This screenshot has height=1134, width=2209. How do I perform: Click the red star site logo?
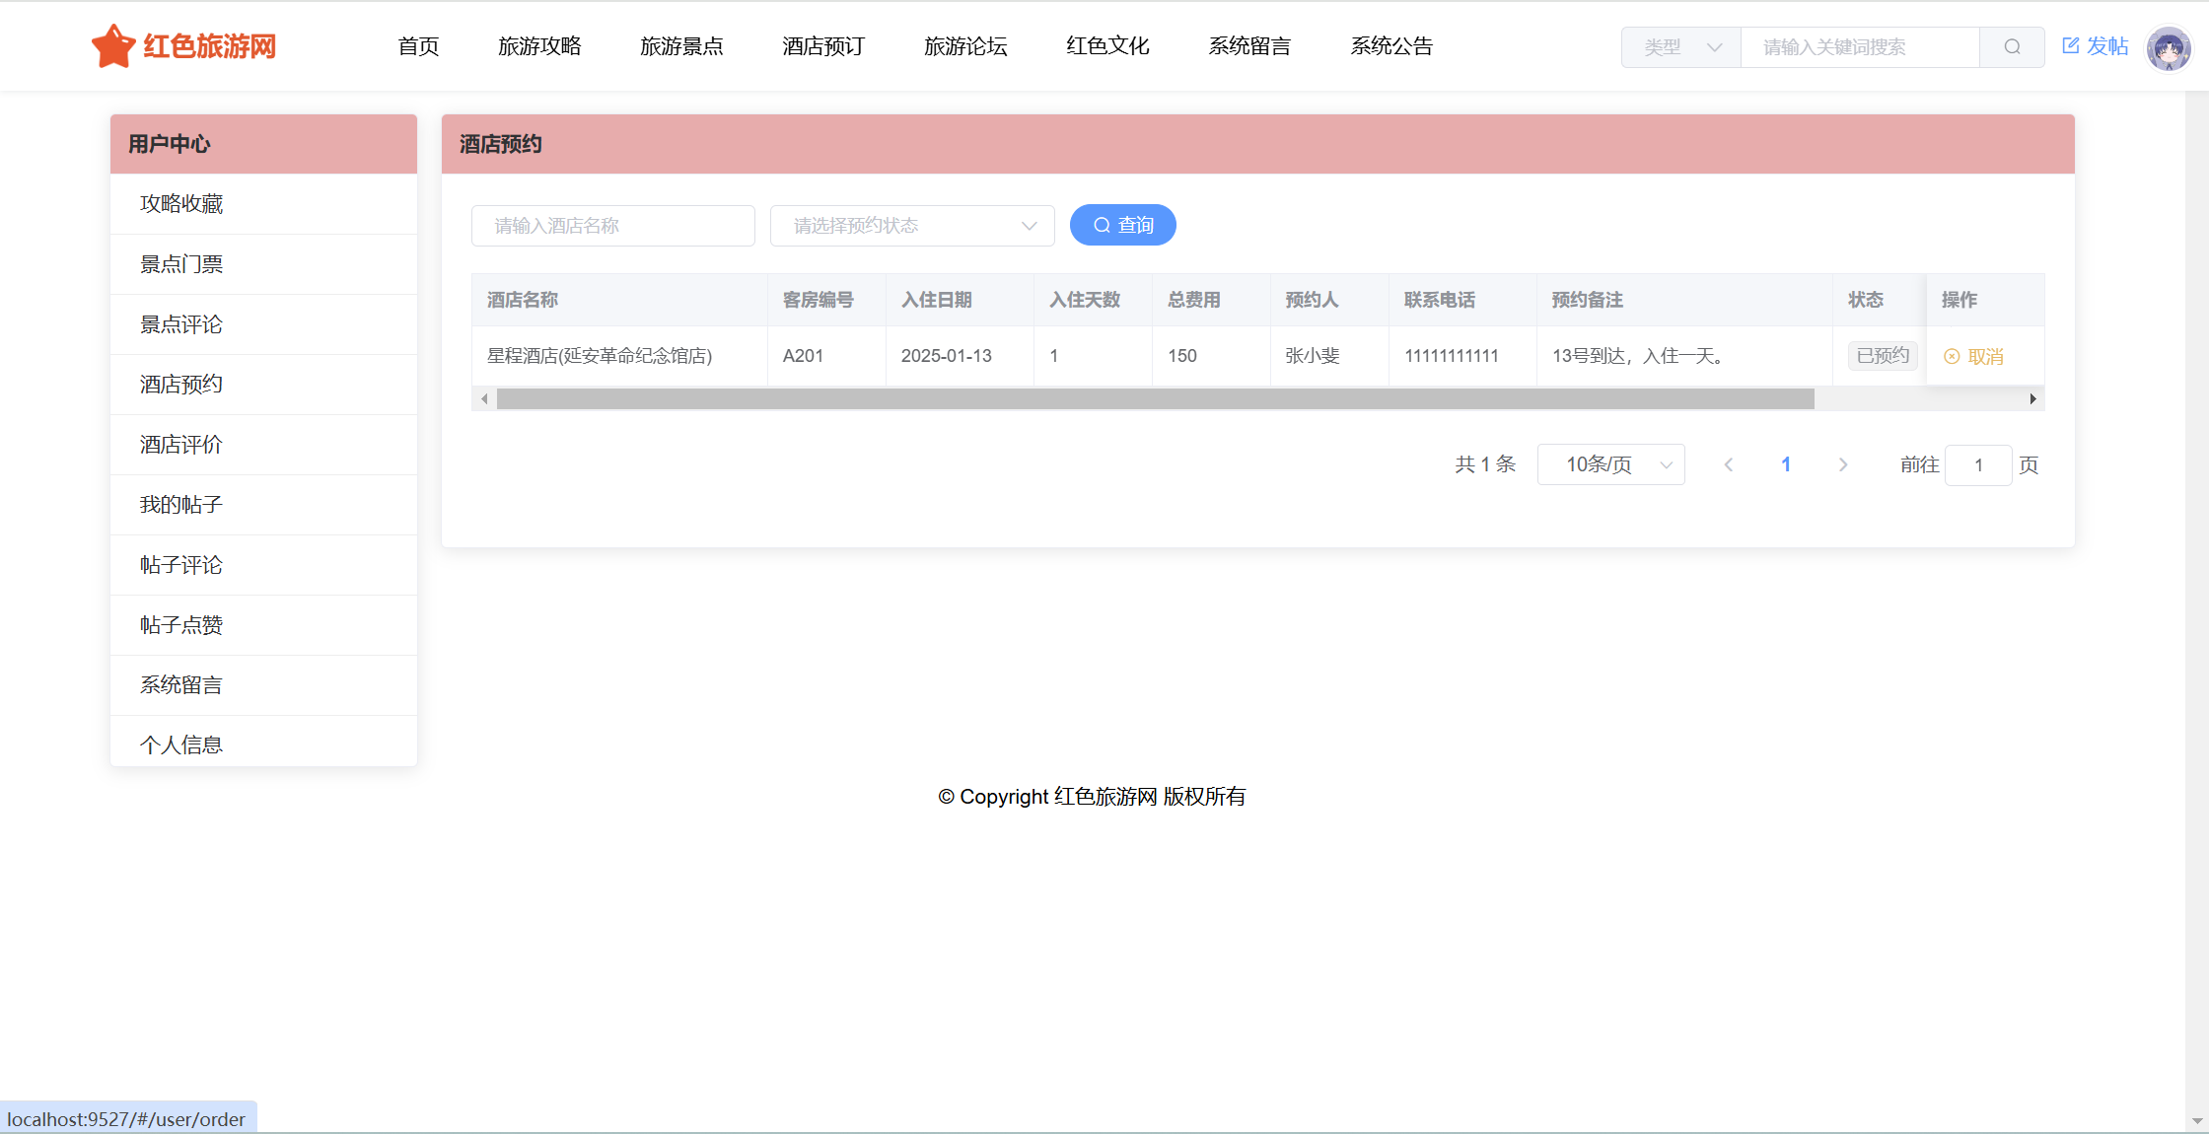pyautogui.click(x=113, y=46)
